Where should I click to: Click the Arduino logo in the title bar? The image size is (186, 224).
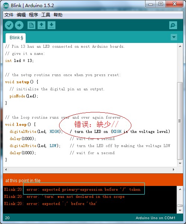pos(6,6)
